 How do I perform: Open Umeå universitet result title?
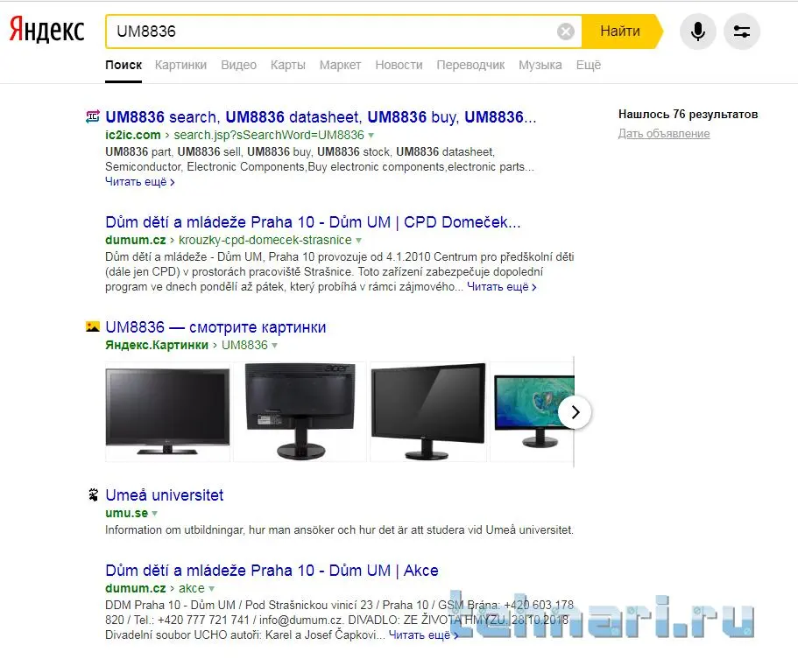click(x=165, y=495)
